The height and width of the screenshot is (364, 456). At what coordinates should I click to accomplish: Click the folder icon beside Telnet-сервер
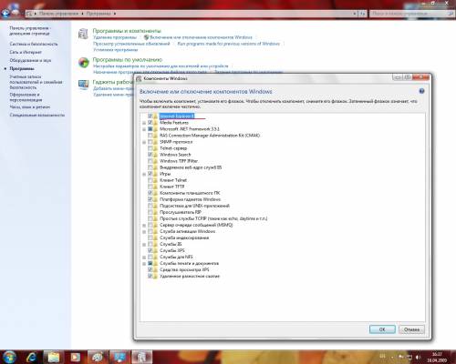(155, 148)
